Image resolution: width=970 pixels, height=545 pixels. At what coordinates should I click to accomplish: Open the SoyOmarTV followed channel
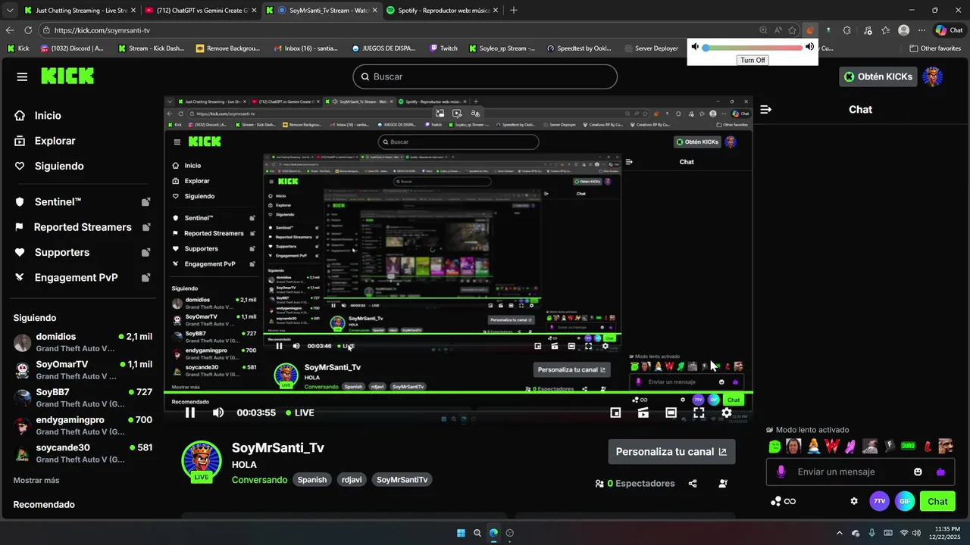click(x=83, y=370)
